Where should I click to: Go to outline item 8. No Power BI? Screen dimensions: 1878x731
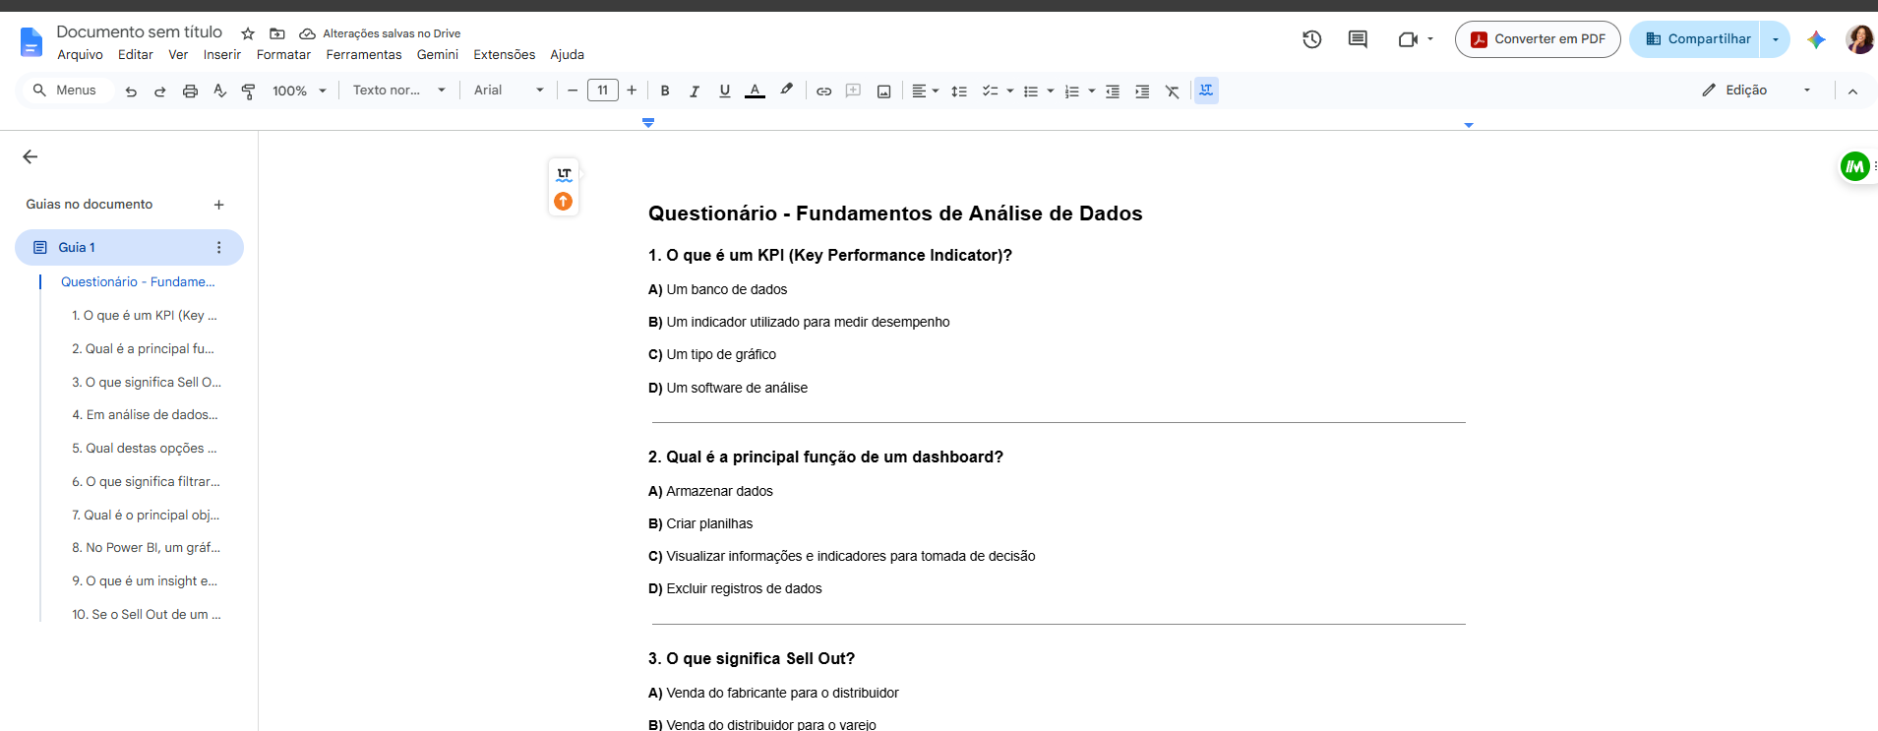pyautogui.click(x=146, y=547)
